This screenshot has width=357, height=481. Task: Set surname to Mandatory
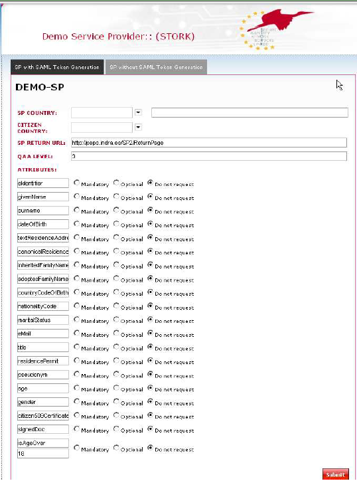click(76, 210)
